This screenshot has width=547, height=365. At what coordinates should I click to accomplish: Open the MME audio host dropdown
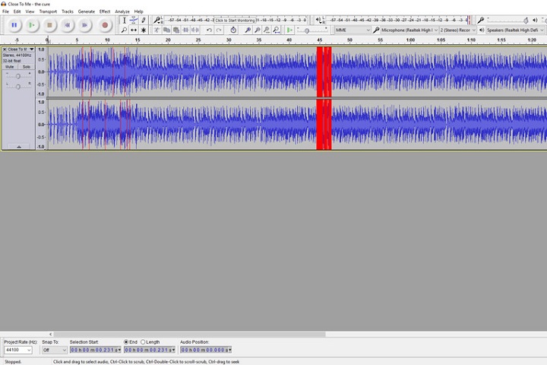tap(353, 30)
